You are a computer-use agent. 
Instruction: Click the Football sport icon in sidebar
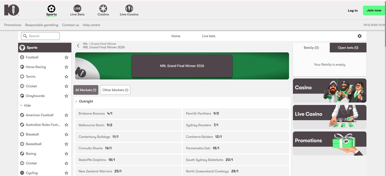pos(22,57)
